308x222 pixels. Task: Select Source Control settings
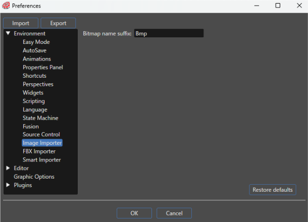pos(41,134)
